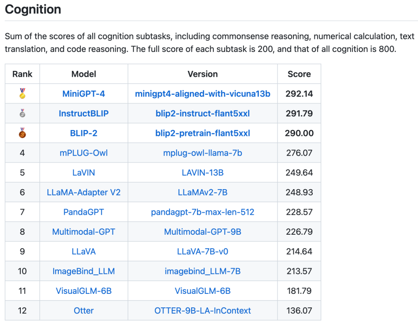418x325 pixels.
Task: Click the Score column header
Action: [299, 74]
